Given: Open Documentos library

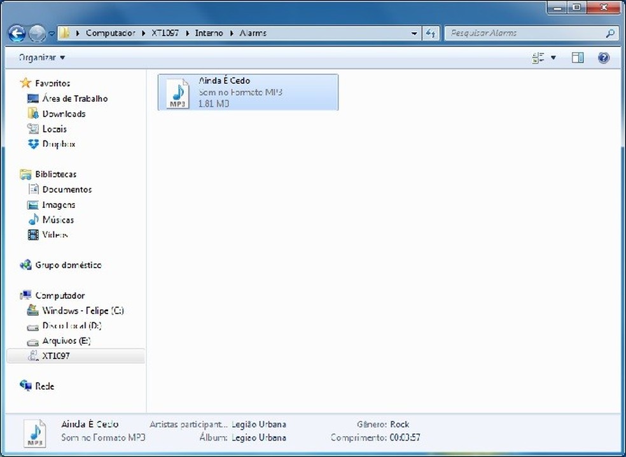Looking at the screenshot, I should pyautogui.click(x=67, y=189).
